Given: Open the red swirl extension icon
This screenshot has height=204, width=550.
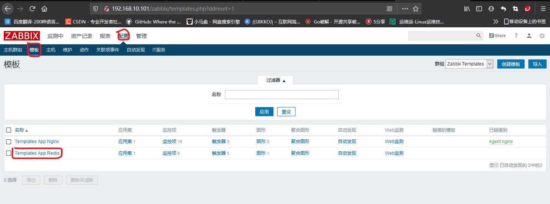Looking at the screenshot, I should (x=527, y=9).
